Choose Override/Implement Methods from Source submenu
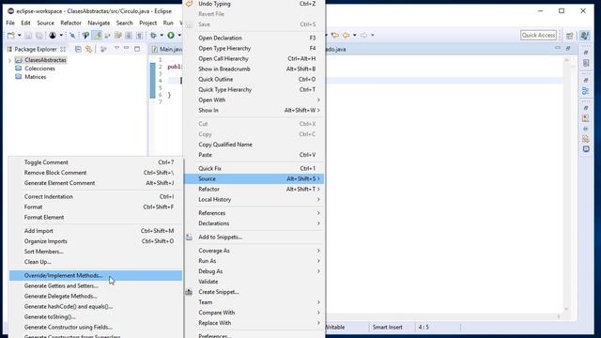 tap(96, 275)
